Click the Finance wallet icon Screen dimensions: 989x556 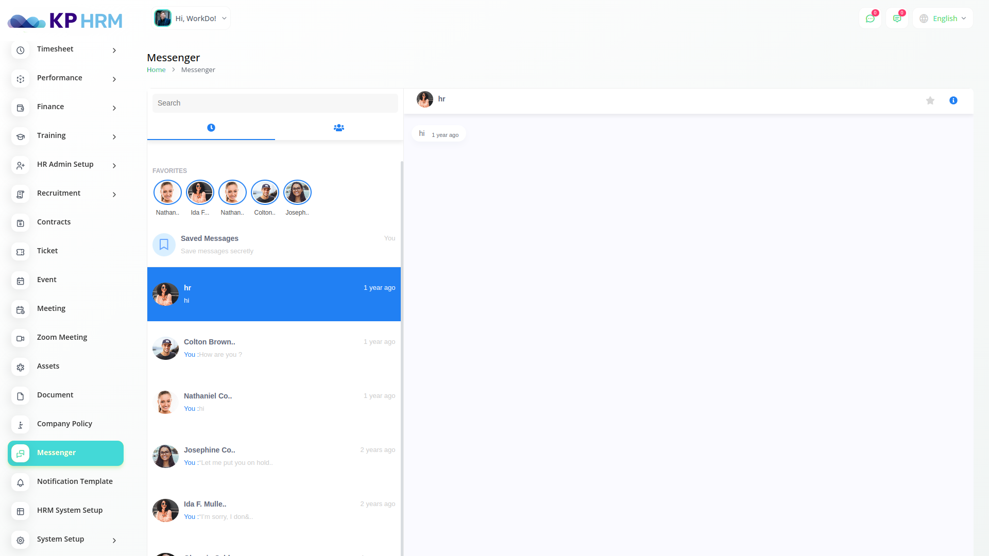21,108
